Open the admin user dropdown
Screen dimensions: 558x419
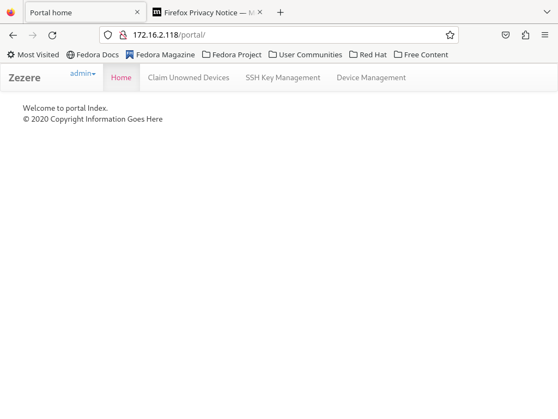pos(83,74)
